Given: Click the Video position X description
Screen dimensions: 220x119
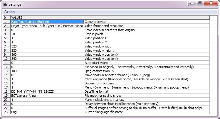Looking at the screenshot, I should (x=147, y=38).
